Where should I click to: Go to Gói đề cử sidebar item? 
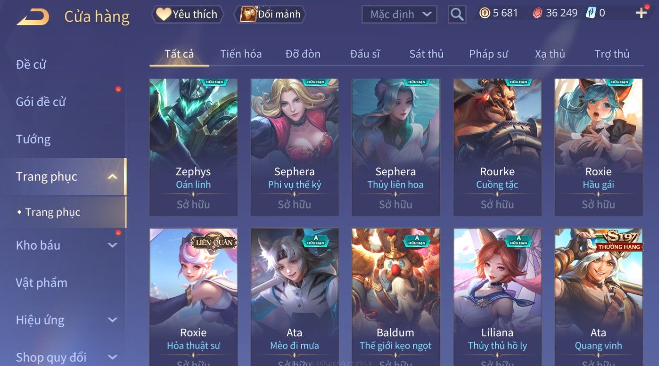41,102
